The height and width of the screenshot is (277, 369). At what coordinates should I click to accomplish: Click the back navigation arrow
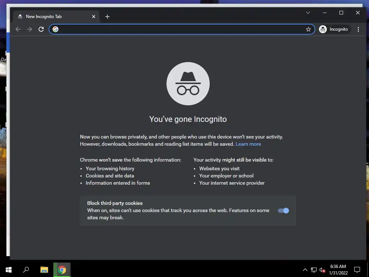click(x=18, y=29)
